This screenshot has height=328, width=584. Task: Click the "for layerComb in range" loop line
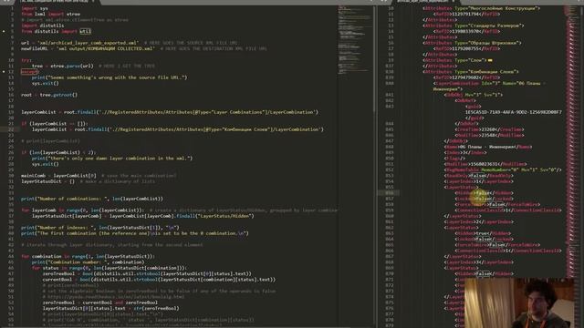[179, 210]
